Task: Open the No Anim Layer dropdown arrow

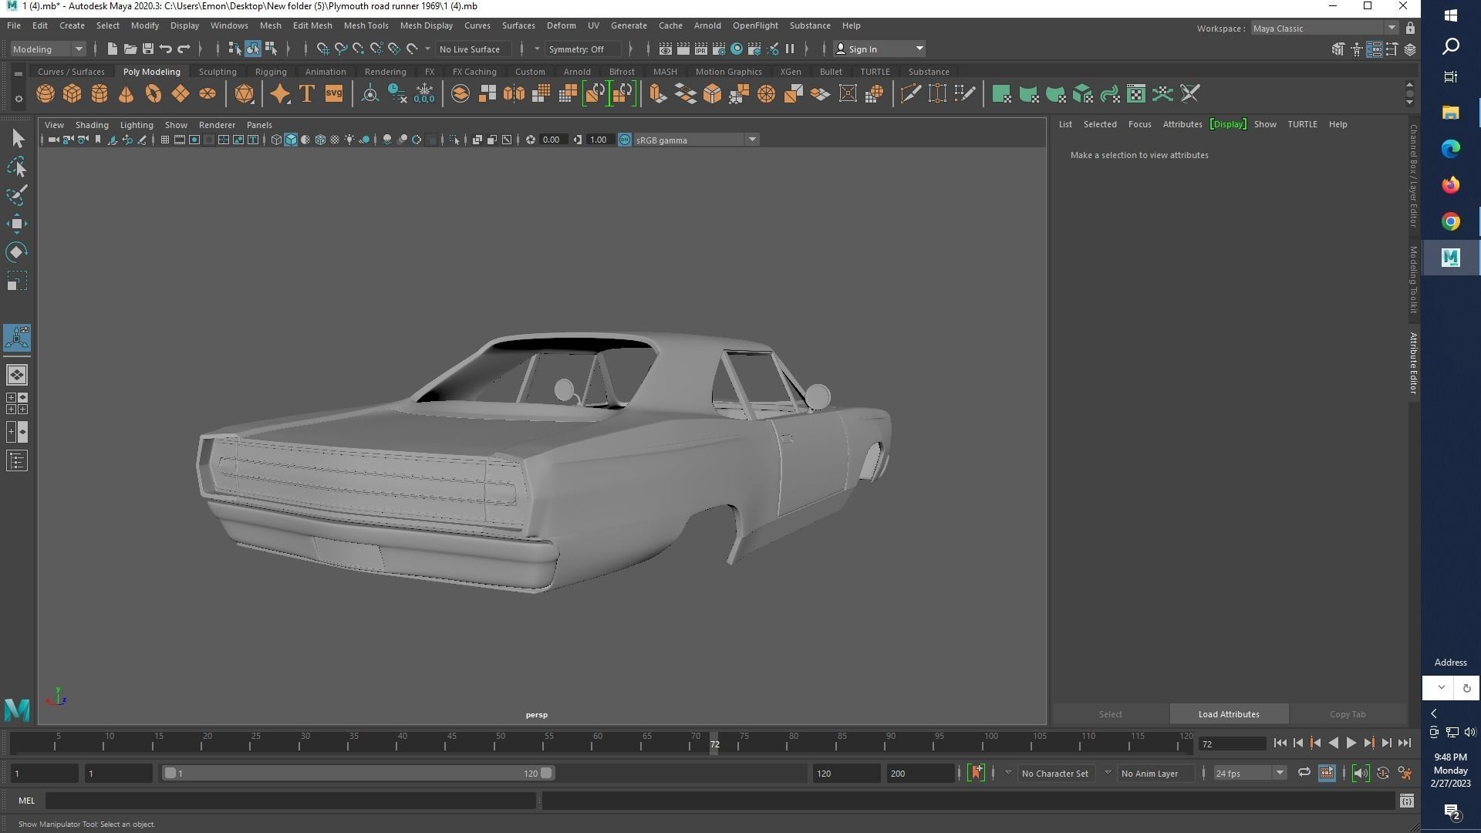Action: click(1107, 773)
